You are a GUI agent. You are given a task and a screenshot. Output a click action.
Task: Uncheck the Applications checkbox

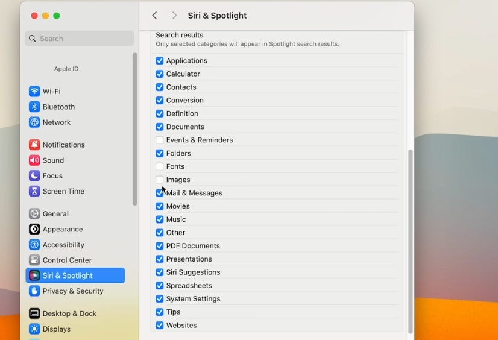pos(160,61)
